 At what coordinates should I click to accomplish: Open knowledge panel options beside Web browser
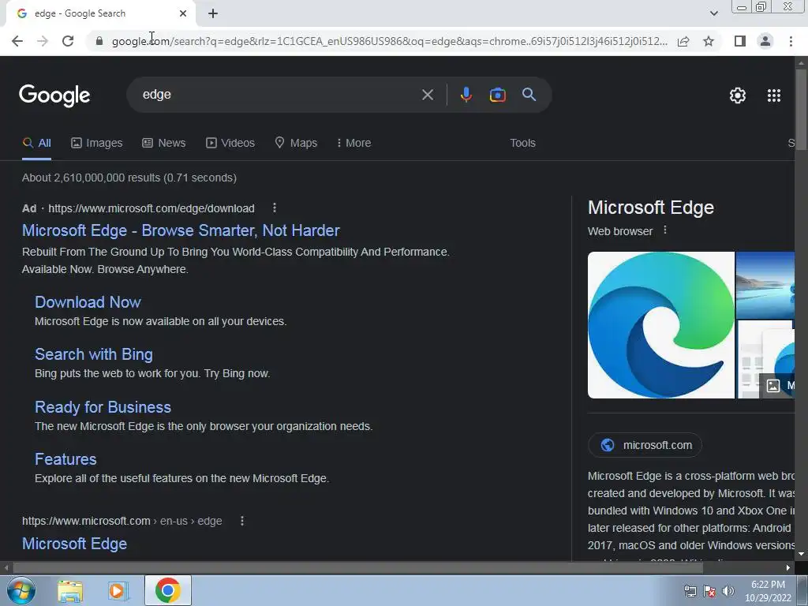[664, 230]
